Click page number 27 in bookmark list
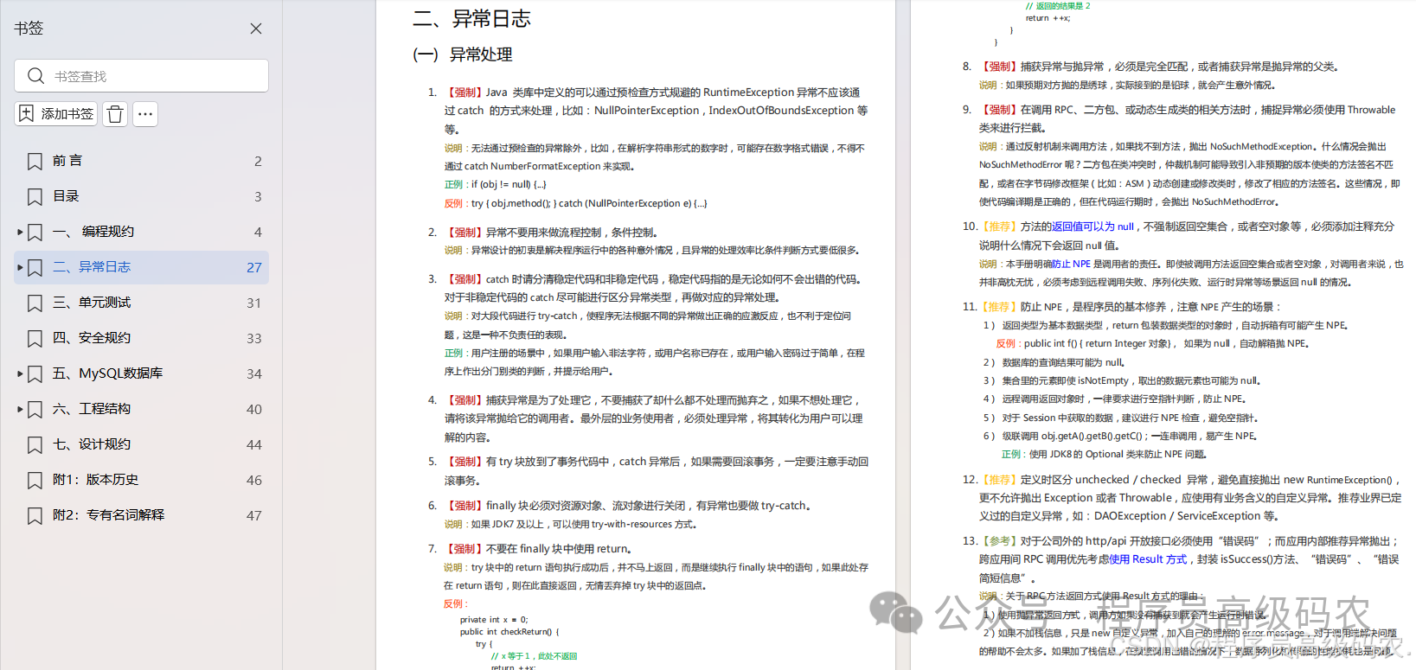This screenshot has height=670, width=1416. [254, 268]
